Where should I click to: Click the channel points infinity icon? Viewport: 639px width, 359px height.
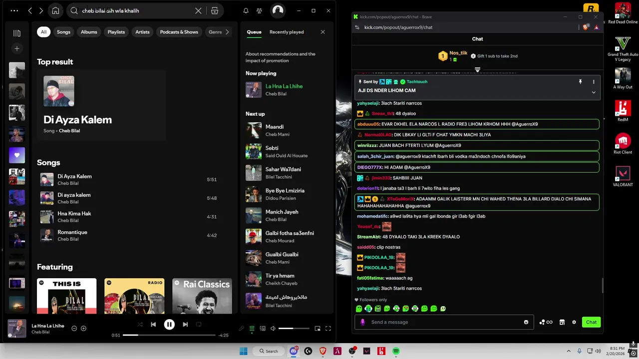[546, 322]
